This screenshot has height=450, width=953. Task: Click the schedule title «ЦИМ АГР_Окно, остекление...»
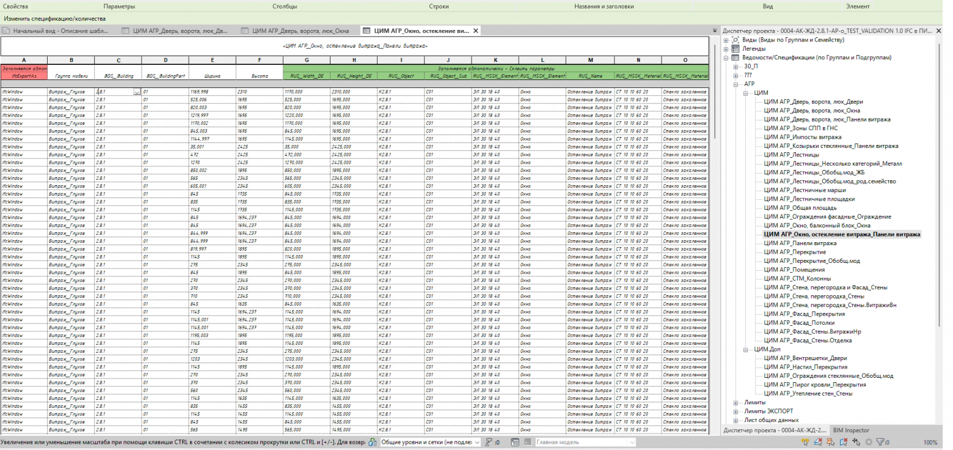[354, 46]
